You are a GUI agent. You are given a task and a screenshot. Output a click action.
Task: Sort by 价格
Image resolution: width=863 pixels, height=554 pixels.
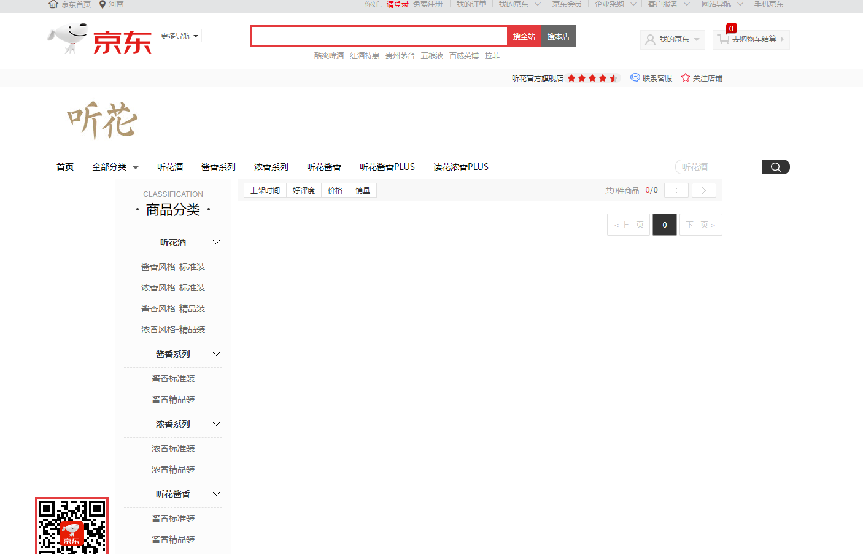tap(335, 190)
